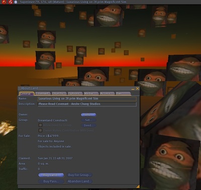This screenshot has height=190, width=201.
Task: Click the Buy Land button
Action: (x=51, y=175)
